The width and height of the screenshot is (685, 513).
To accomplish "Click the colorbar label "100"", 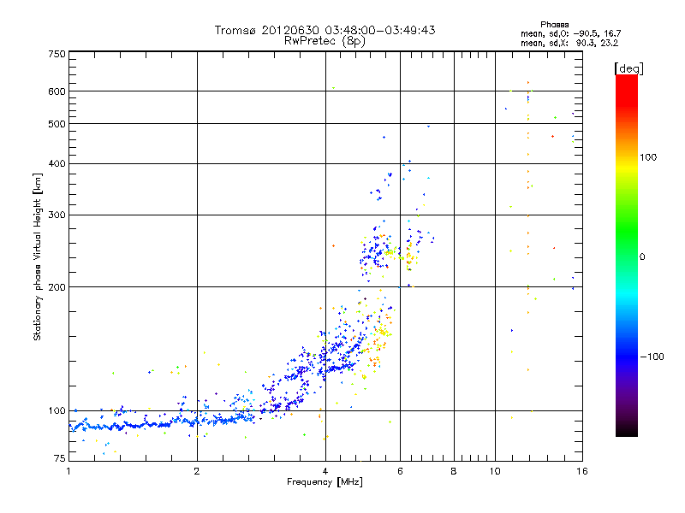I will pos(648,157).
